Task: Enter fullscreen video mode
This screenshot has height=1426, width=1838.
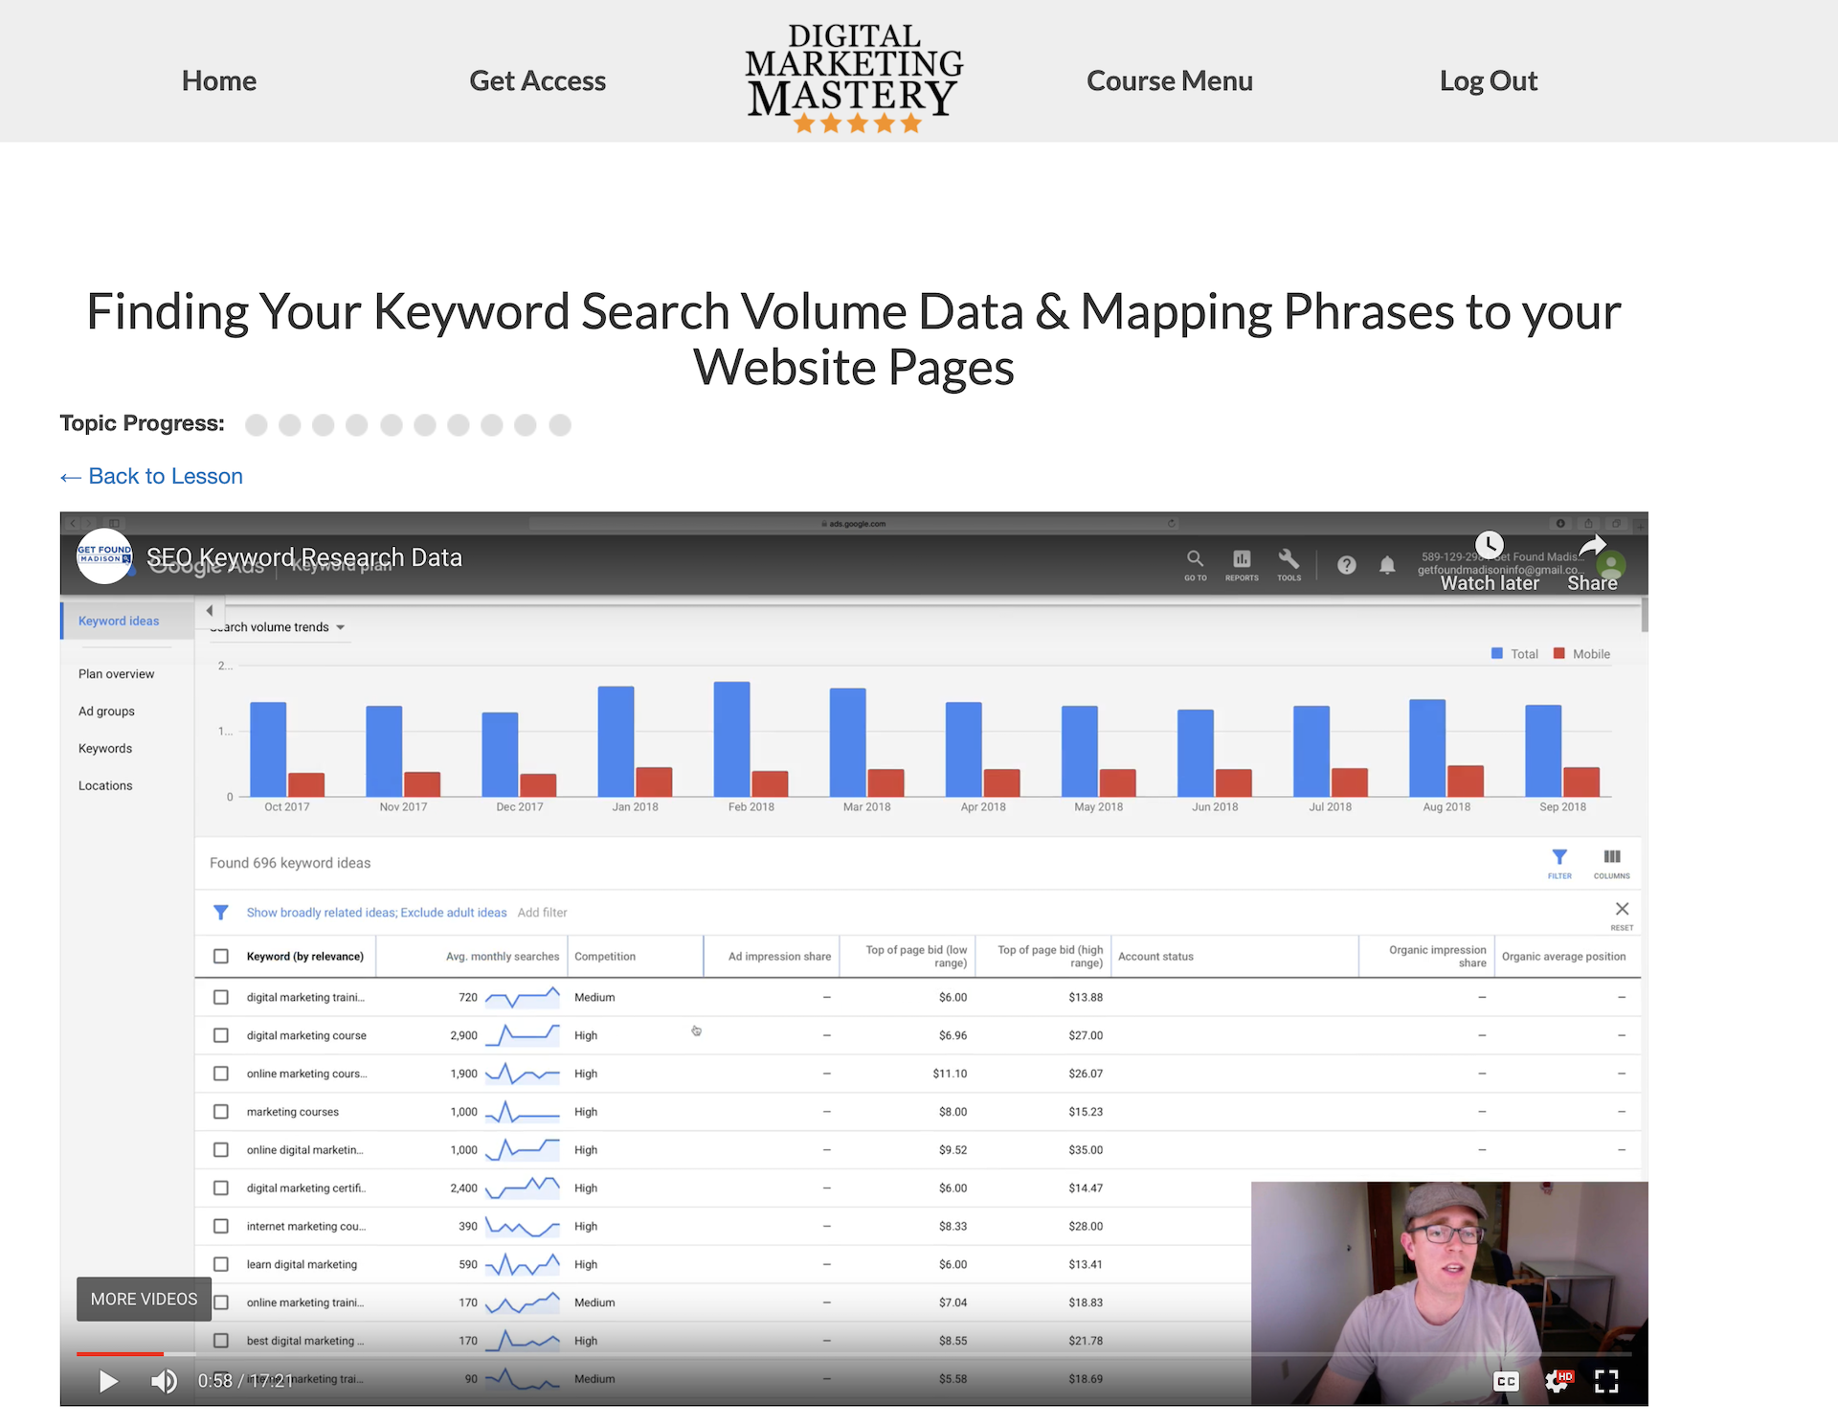Action: [1606, 1381]
